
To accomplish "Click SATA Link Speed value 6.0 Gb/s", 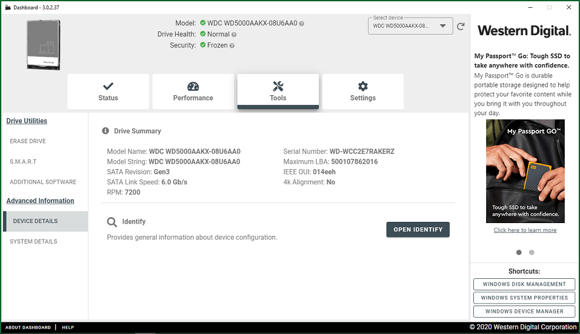I will pos(174,182).
